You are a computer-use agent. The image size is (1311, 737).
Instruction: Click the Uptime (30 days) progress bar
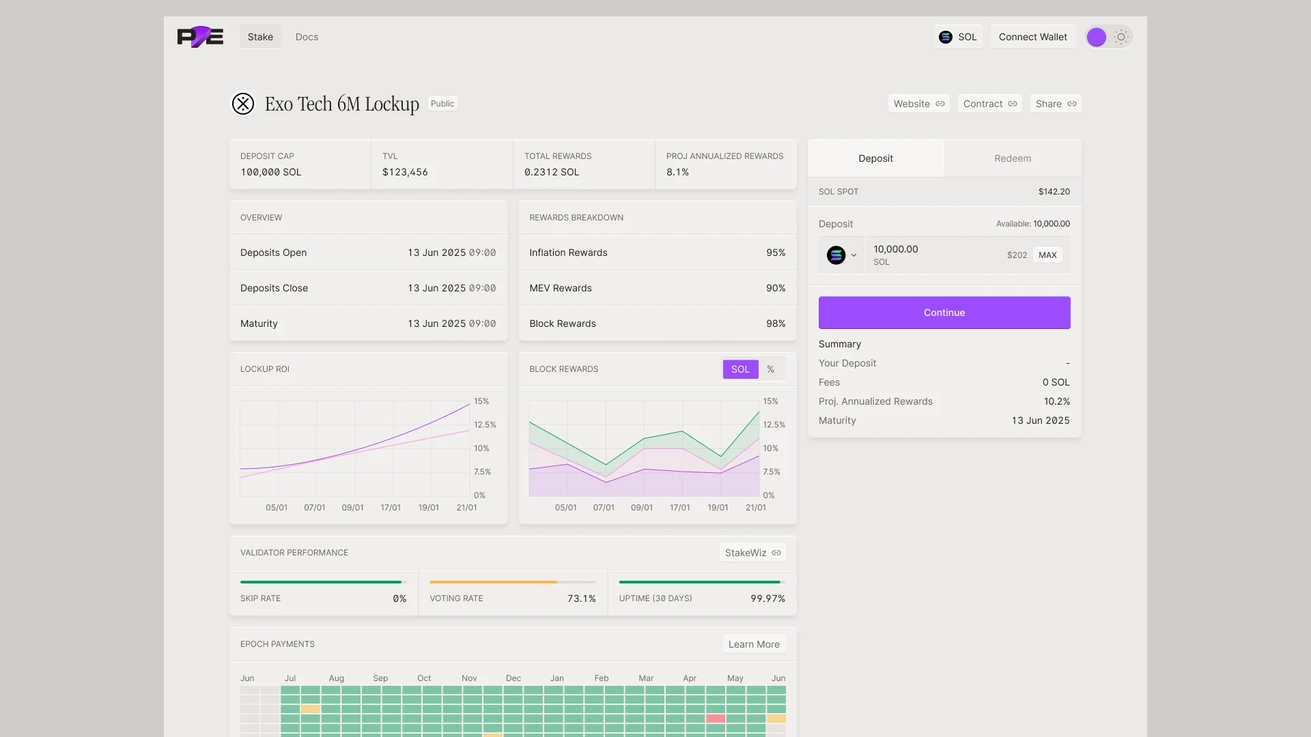click(x=702, y=582)
